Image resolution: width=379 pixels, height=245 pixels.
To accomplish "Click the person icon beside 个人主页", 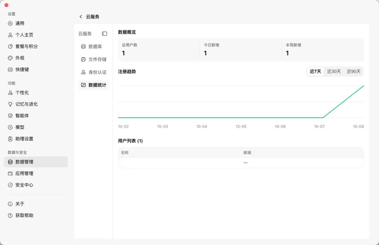I will click(x=10, y=35).
